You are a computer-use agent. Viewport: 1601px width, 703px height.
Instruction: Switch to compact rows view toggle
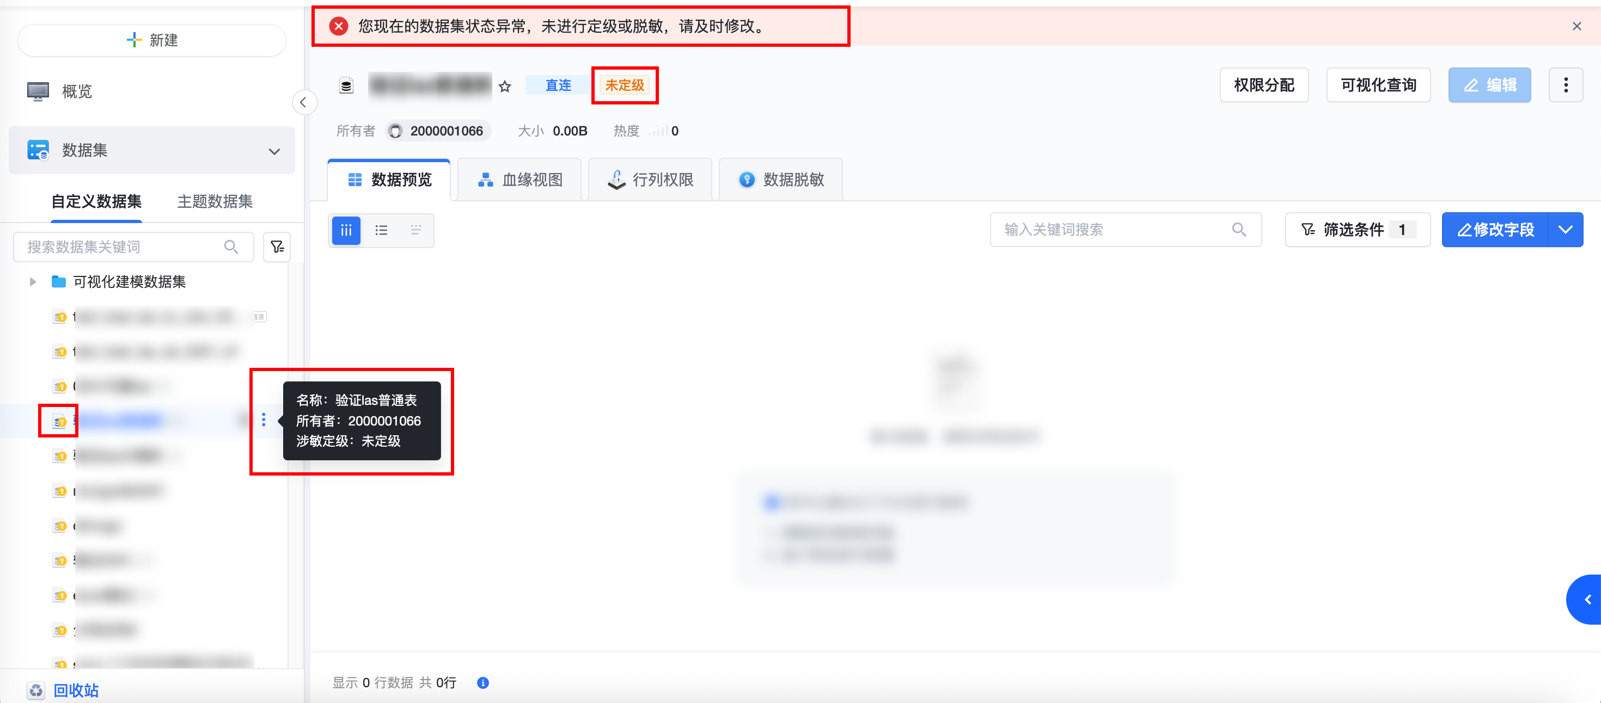coord(416,230)
